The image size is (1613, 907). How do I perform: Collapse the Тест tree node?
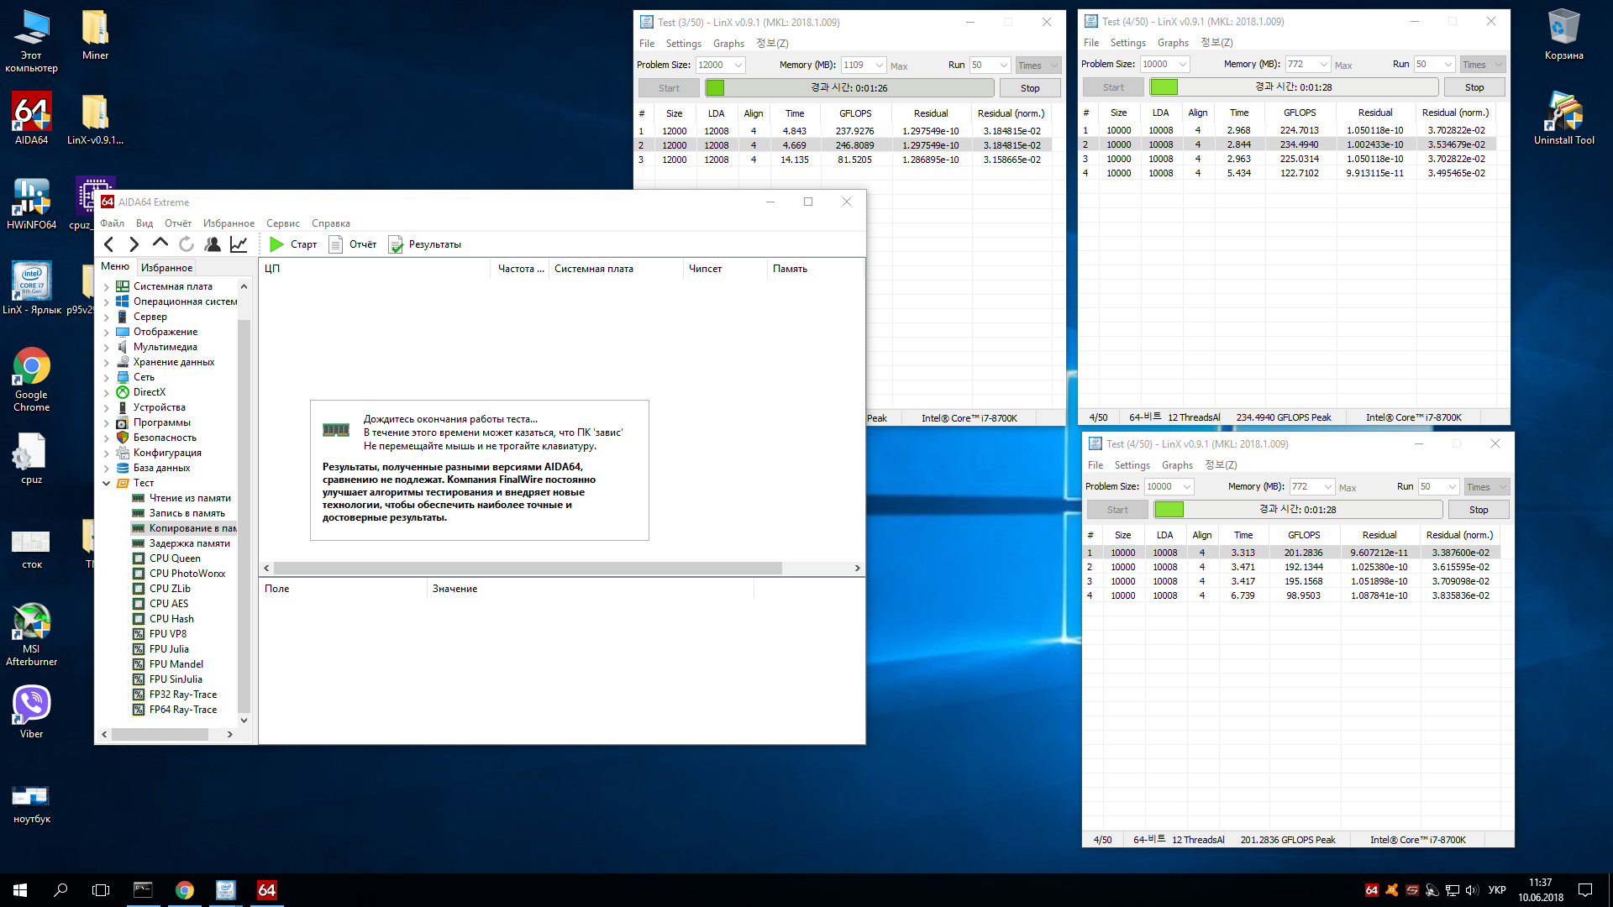click(x=107, y=483)
